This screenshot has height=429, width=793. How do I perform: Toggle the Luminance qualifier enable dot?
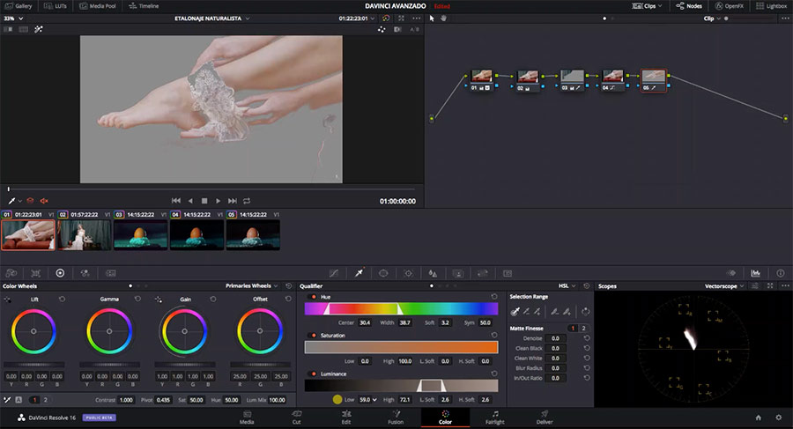coord(314,374)
